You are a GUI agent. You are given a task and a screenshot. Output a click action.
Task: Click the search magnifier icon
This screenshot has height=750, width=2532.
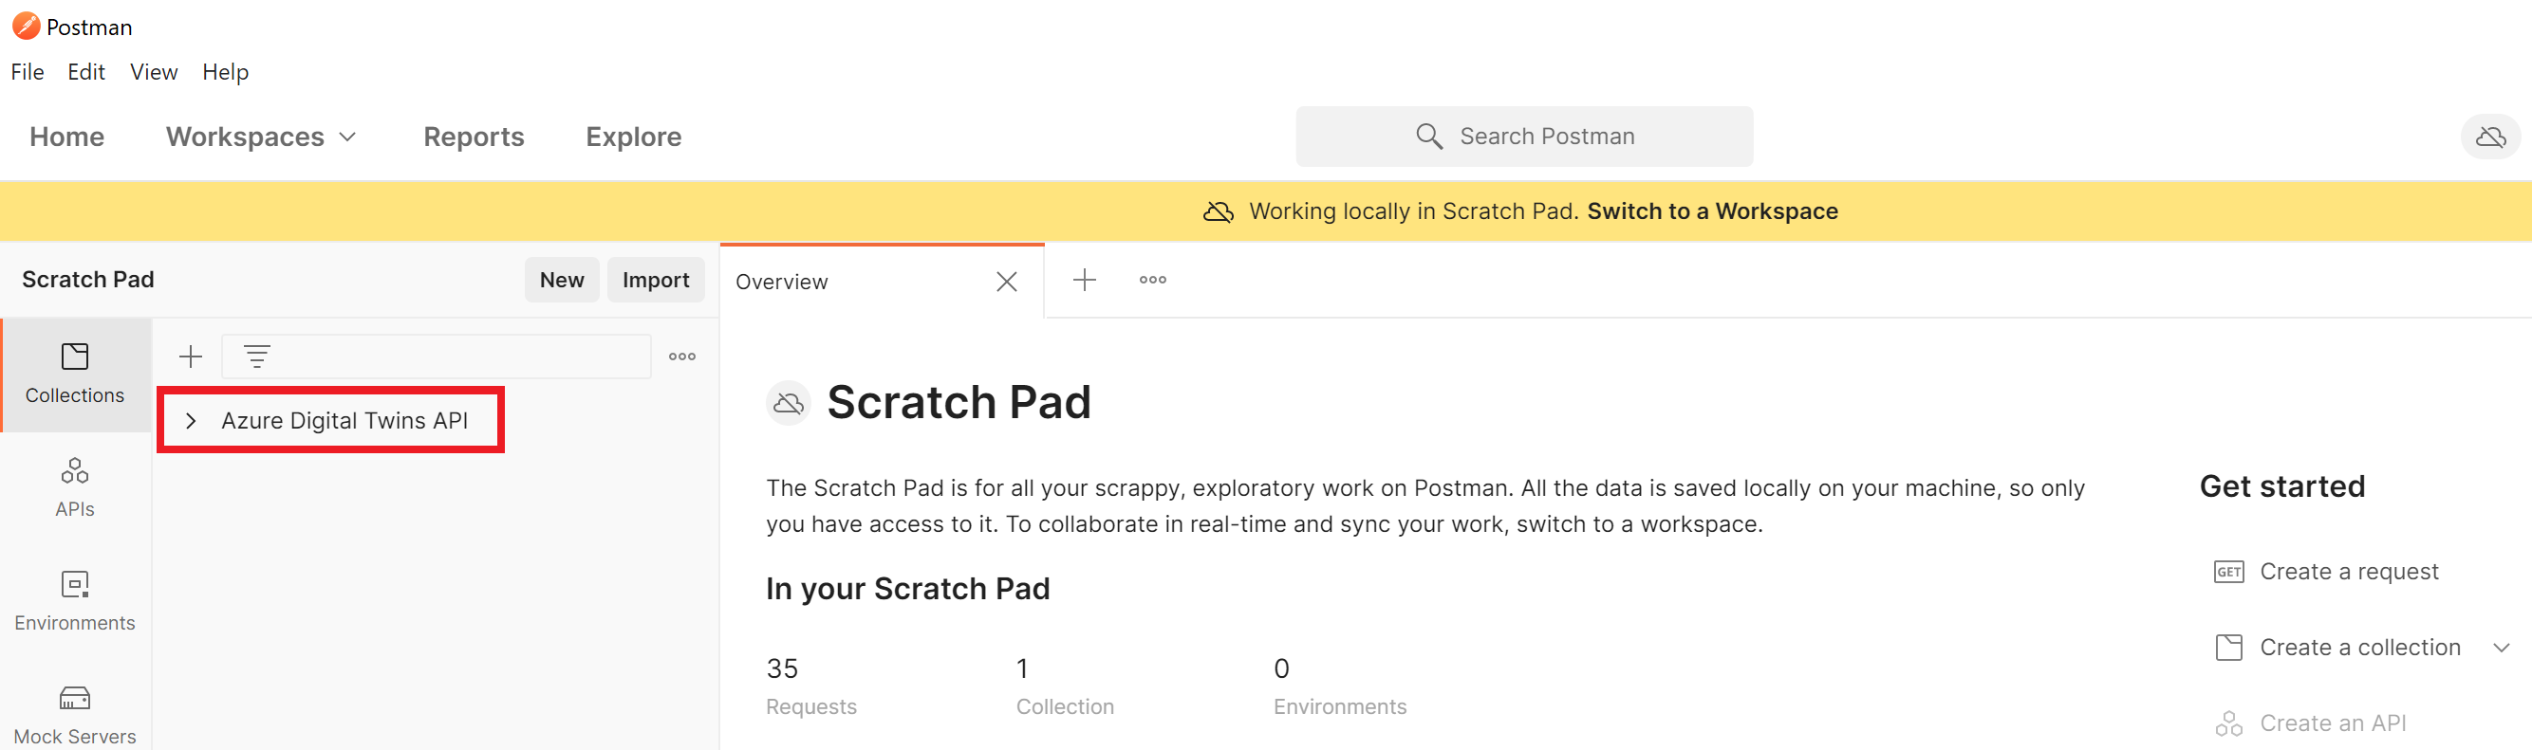pos(1429,137)
